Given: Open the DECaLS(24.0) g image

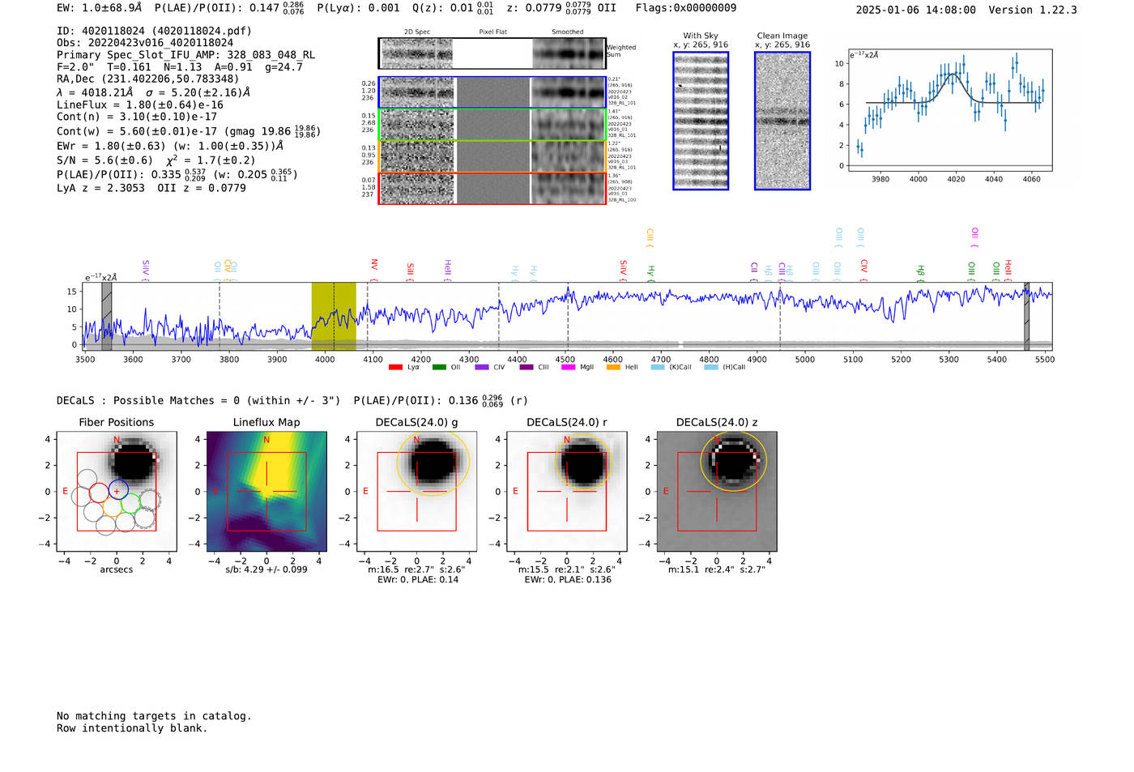Looking at the screenshot, I should (x=416, y=491).
